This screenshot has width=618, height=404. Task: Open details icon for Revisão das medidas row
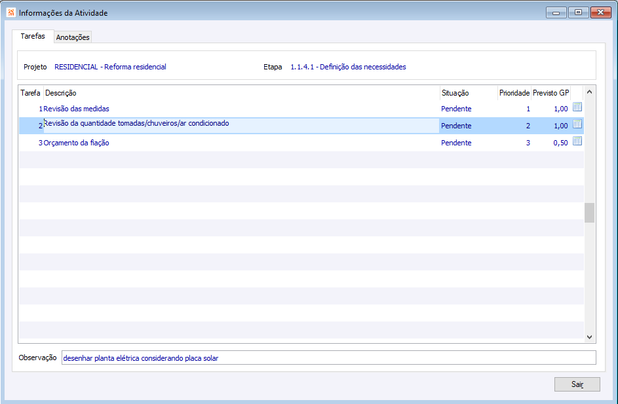point(577,107)
